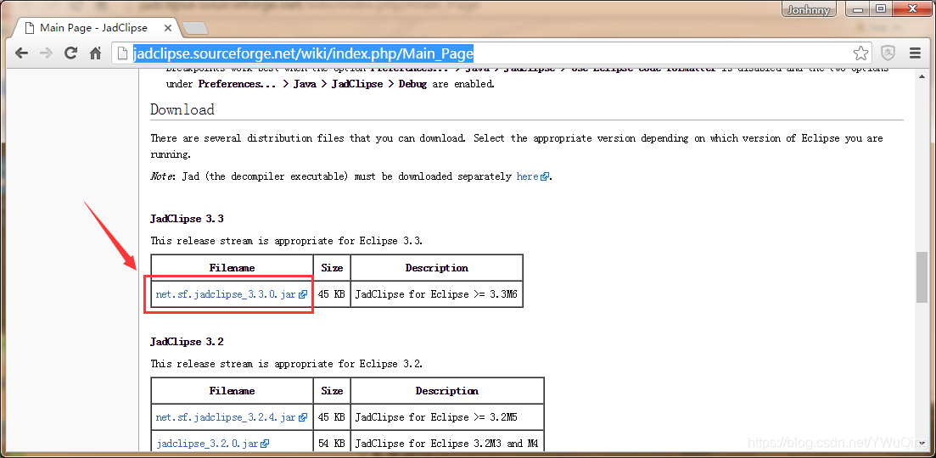Click the page vertical scrollbar thumb
This screenshot has width=936, height=458.
click(922, 278)
